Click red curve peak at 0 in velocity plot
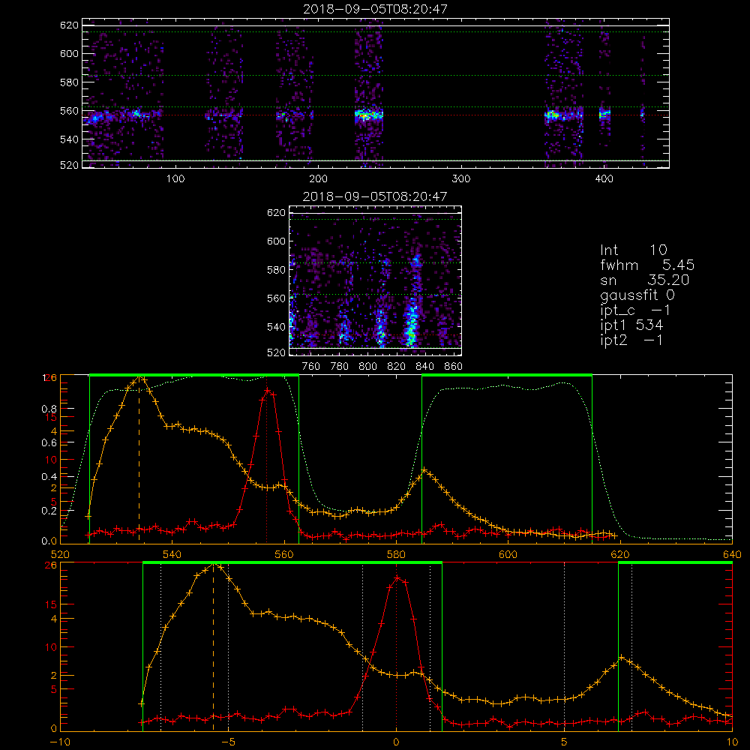The image size is (750, 750). (397, 577)
